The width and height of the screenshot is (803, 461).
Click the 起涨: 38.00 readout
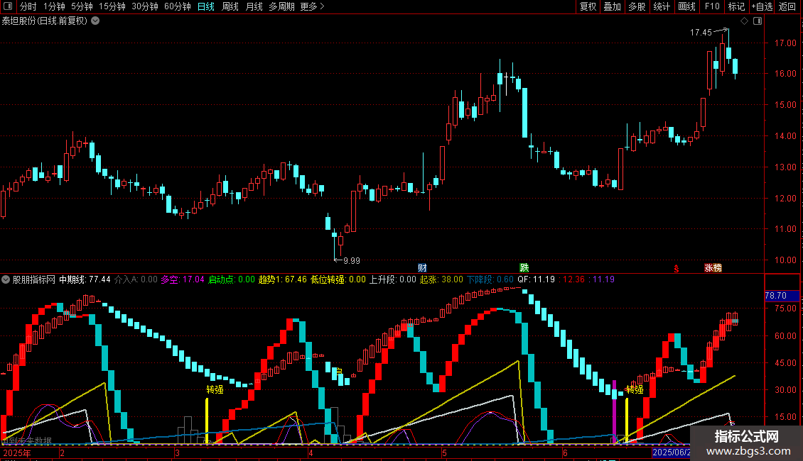(x=441, y=279)
